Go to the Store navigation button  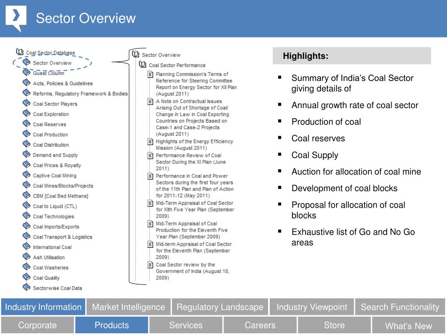click(x=334, y=325)
